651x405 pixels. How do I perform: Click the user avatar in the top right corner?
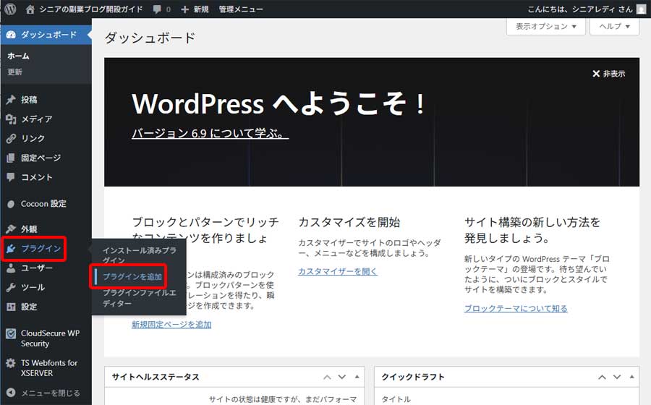[642, 9]
